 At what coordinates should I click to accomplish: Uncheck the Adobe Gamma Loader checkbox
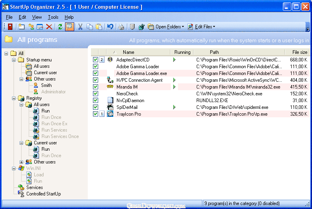pyautogui.click(x=95, y=67)
